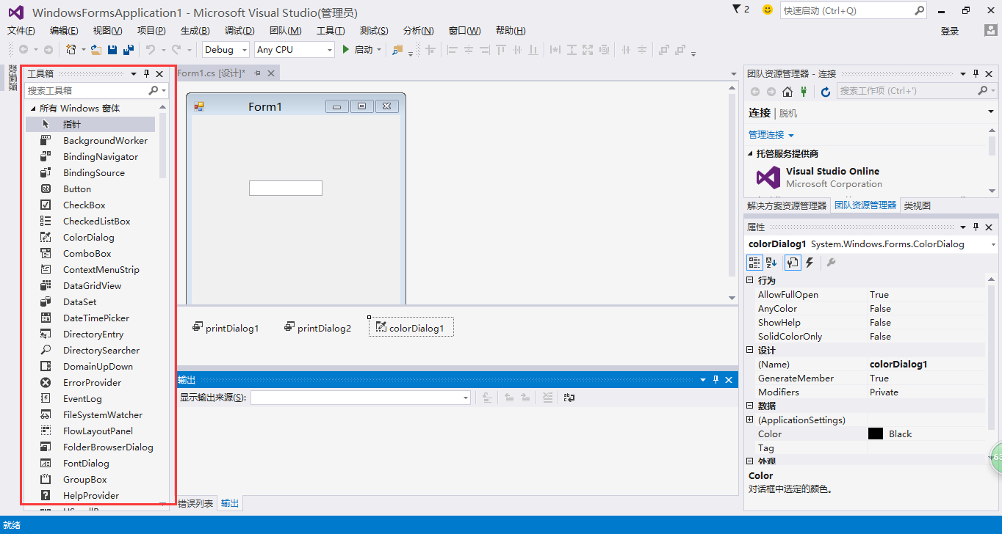Click the 登录 sign-in link
This screenshot has height=534, width=1002.
[950, 31]
